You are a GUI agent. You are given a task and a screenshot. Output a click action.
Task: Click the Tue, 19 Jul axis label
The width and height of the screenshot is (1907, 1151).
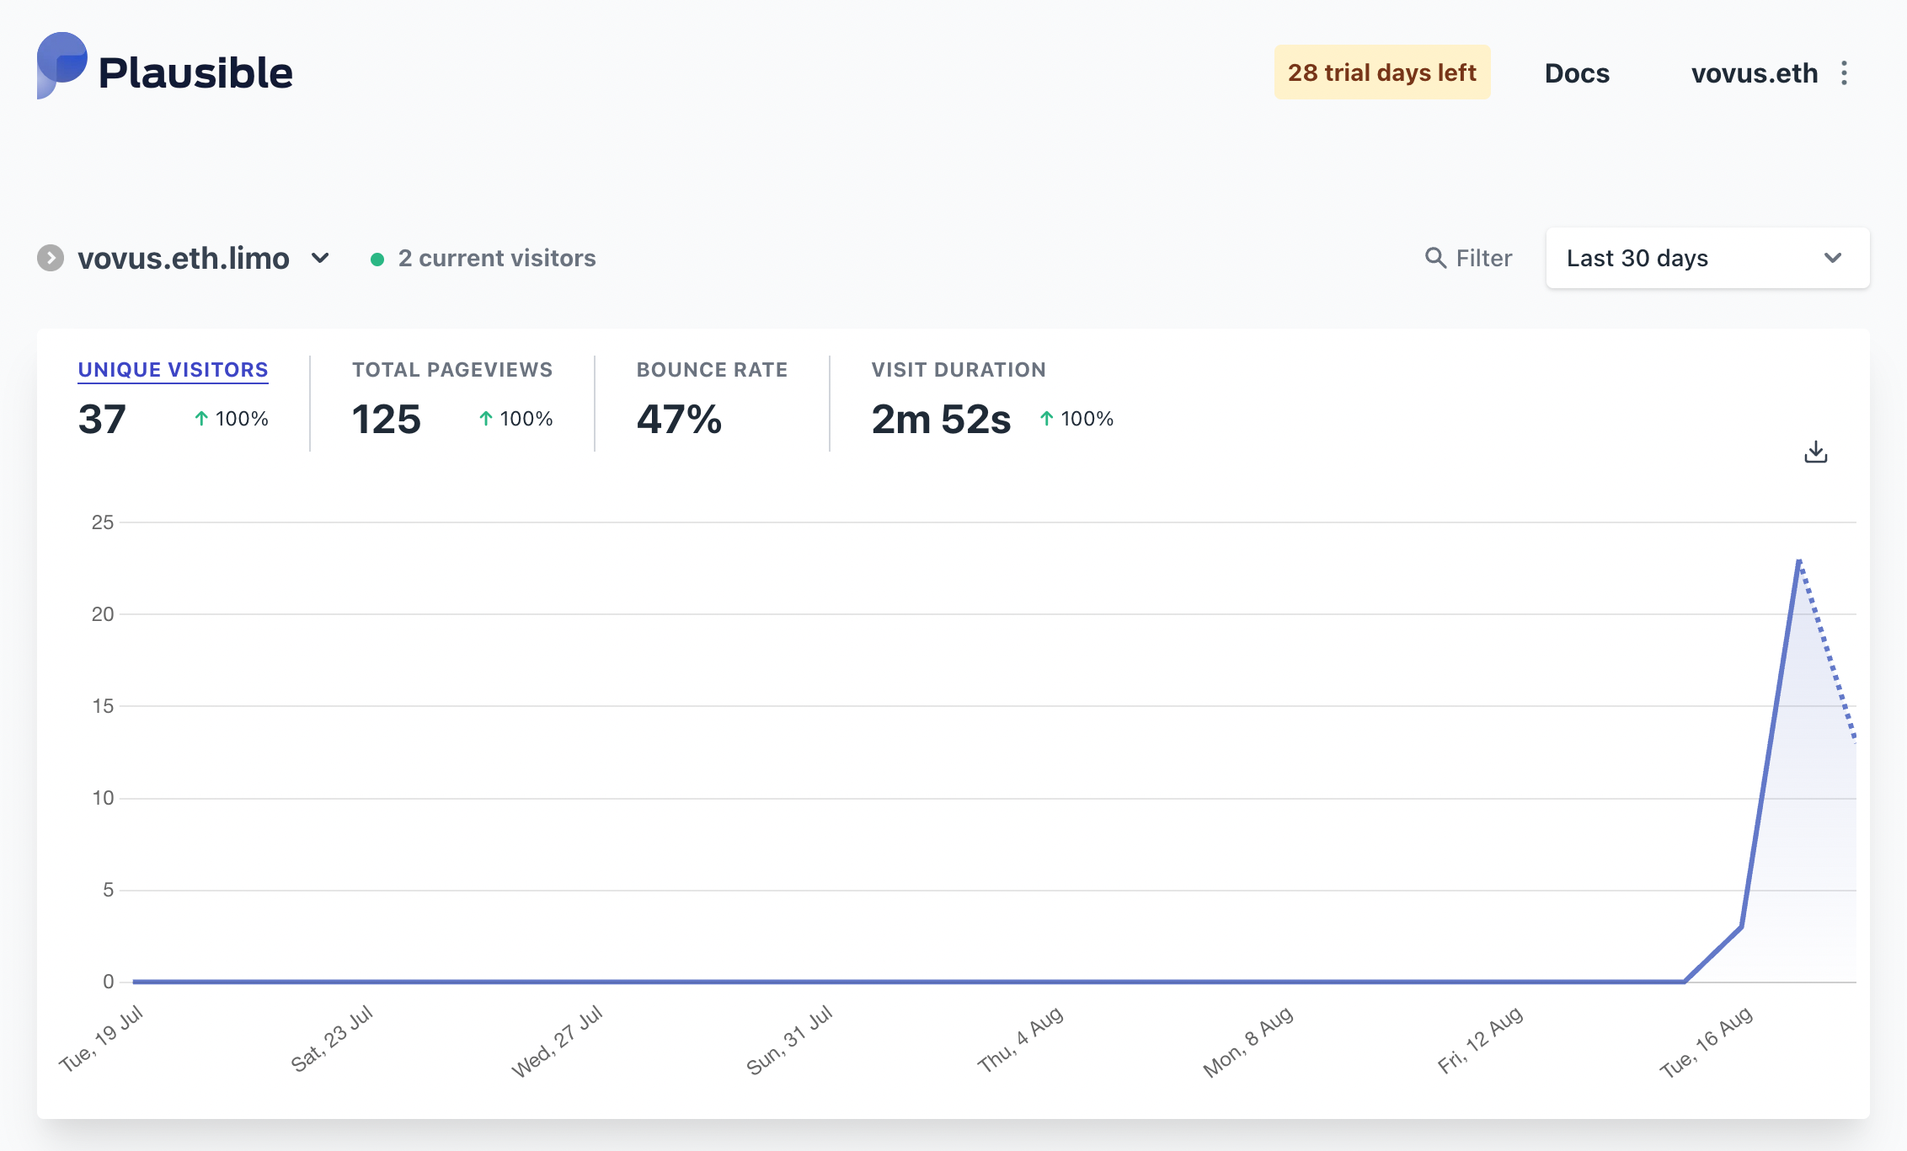pyautogui.click(x=101, y=1039)
